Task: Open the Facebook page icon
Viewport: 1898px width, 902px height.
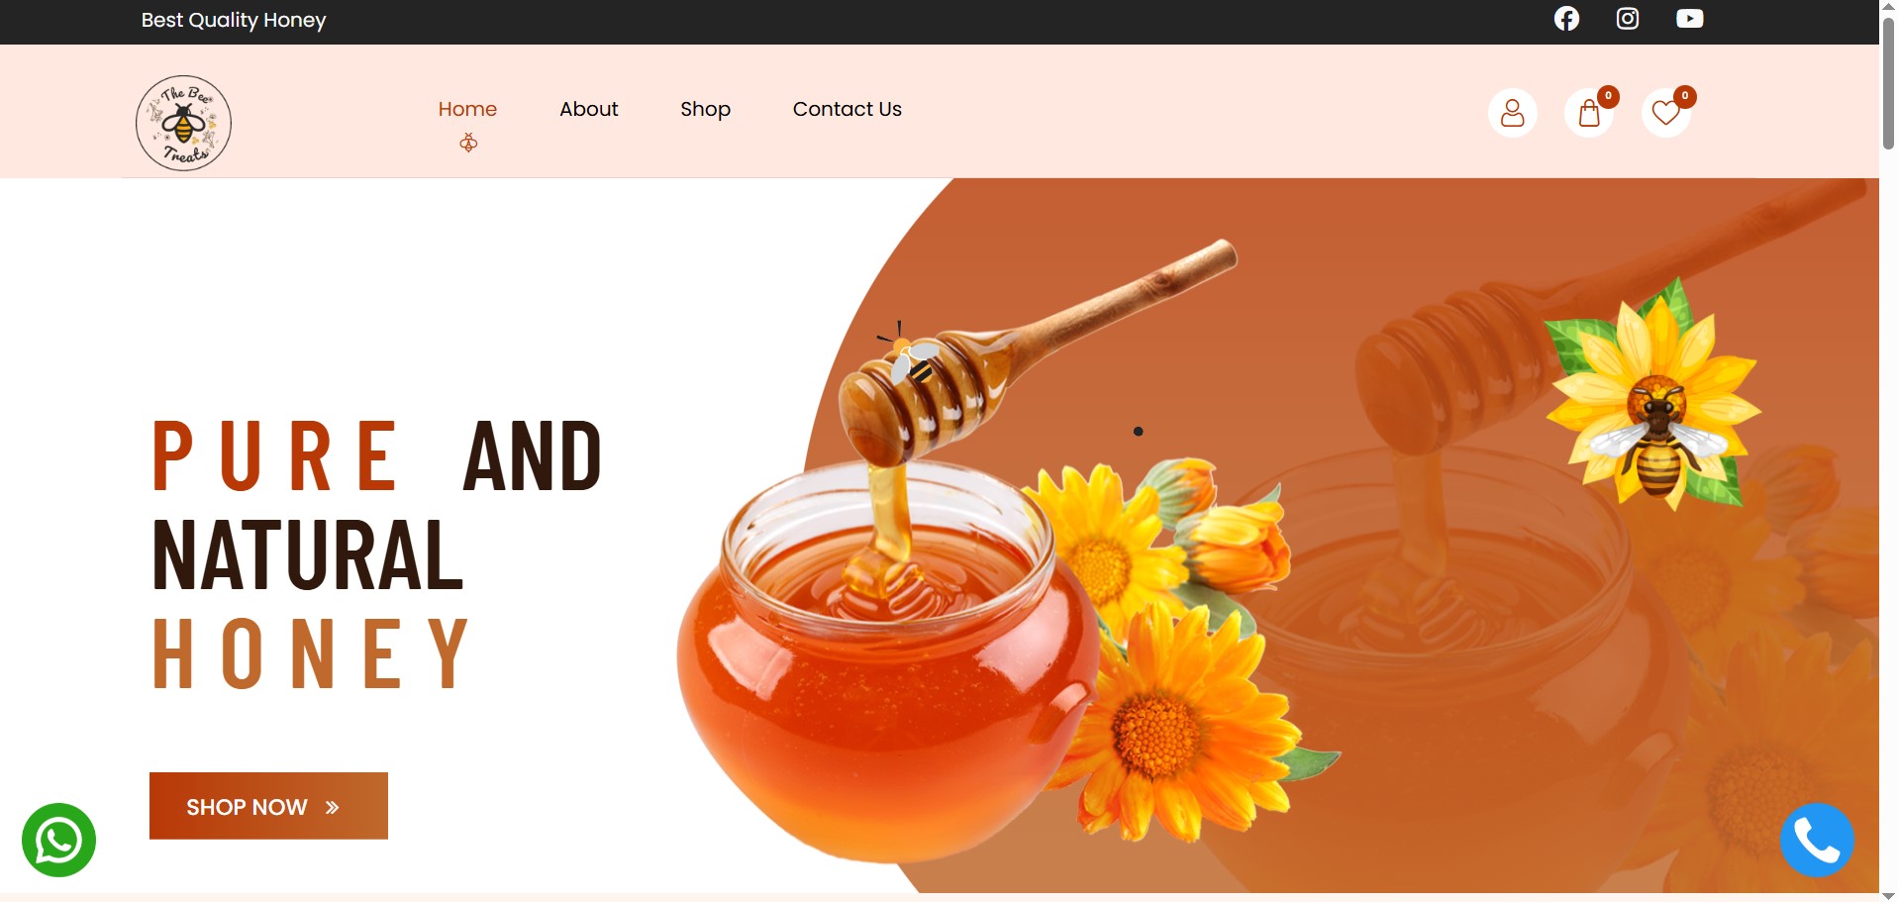Action: coord(1566,19)
